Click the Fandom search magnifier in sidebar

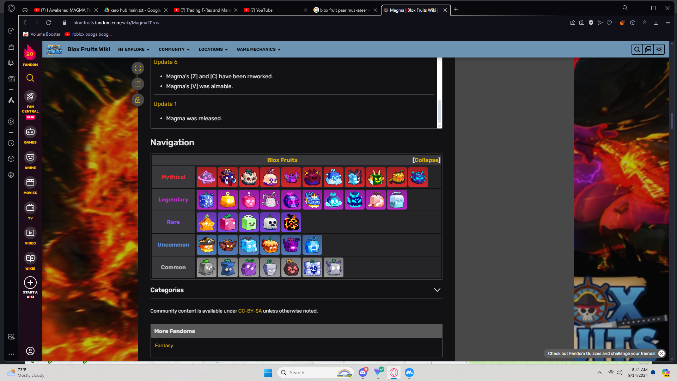tap(30, 78)
